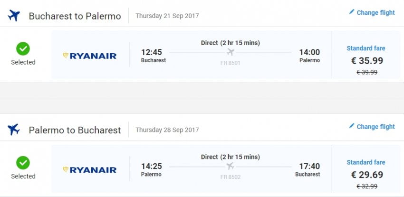Click the Thursday 21 Sep 2017 date
The image size is (404, 197).
[167, 16]
